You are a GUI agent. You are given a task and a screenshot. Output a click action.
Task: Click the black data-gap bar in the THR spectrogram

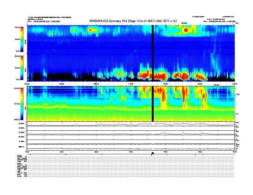pyautogui.click(x=153, y=104)
